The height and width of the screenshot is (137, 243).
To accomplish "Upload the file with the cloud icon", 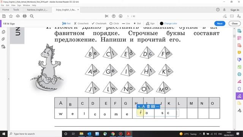I will [x=18, y=16].
